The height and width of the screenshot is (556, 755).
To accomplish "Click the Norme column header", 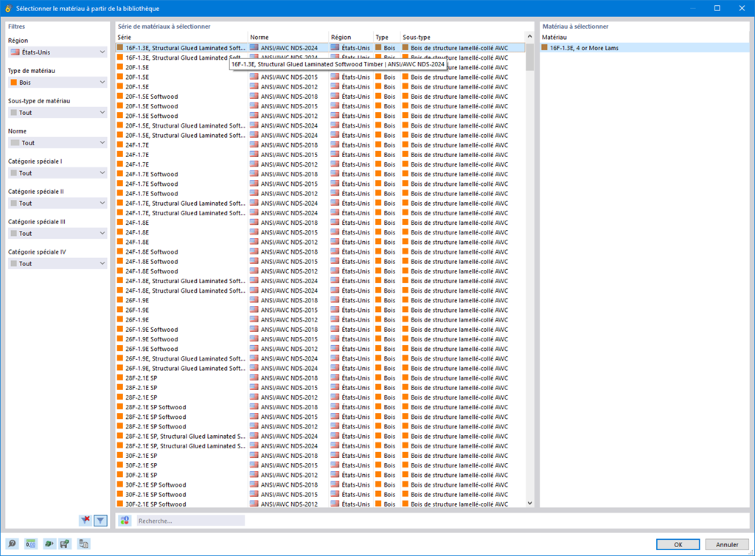I will coord(288,37).
